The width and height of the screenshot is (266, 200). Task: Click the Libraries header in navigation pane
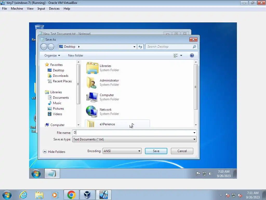[56, 92]
